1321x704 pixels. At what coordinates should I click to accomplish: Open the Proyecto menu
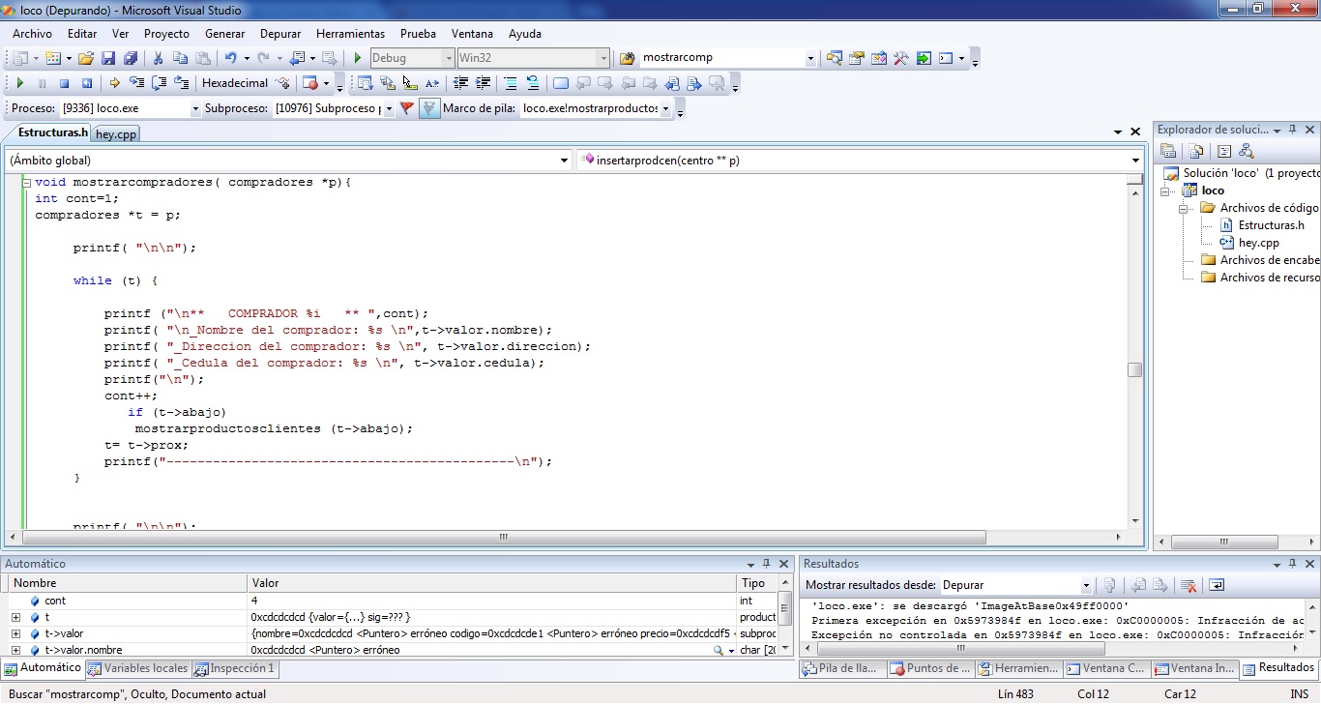(x=166, y=34)
